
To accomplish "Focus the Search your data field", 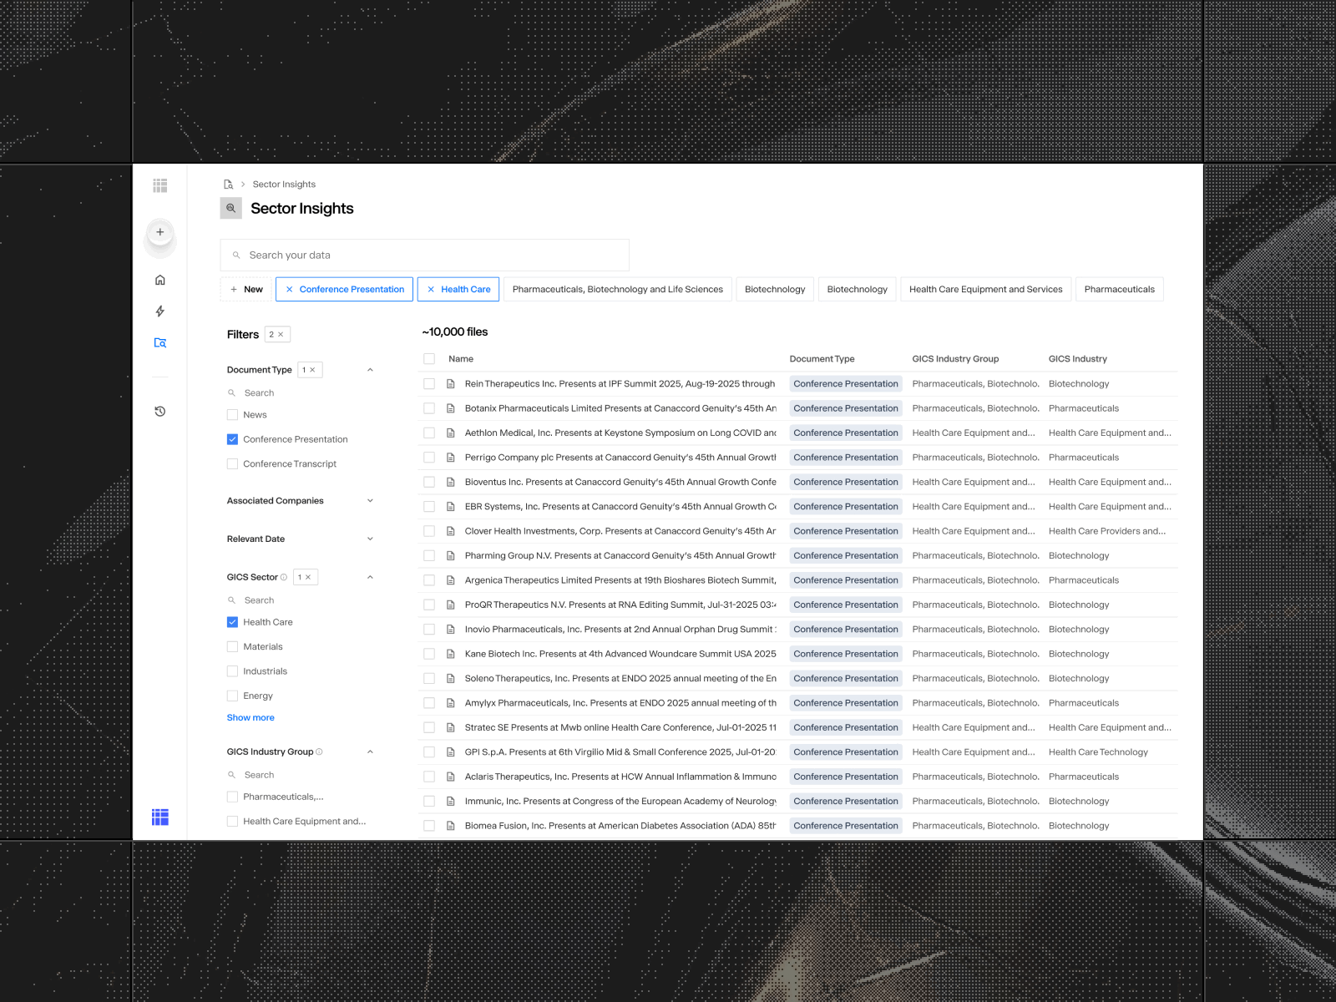I will 424,256.
